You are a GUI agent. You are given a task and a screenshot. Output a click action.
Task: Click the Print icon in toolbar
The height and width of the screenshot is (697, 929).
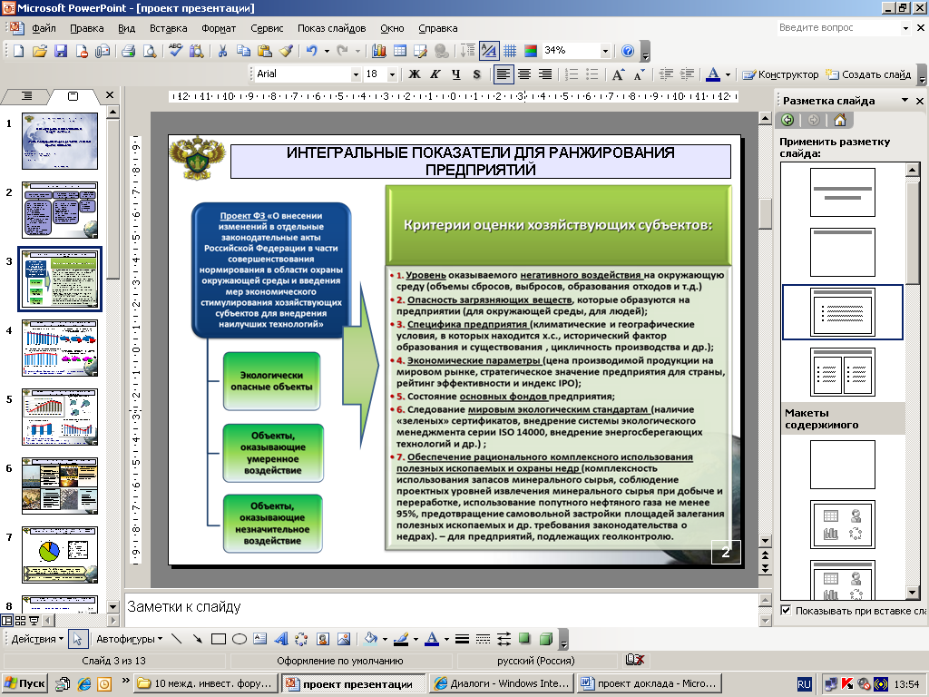(128, 51)
